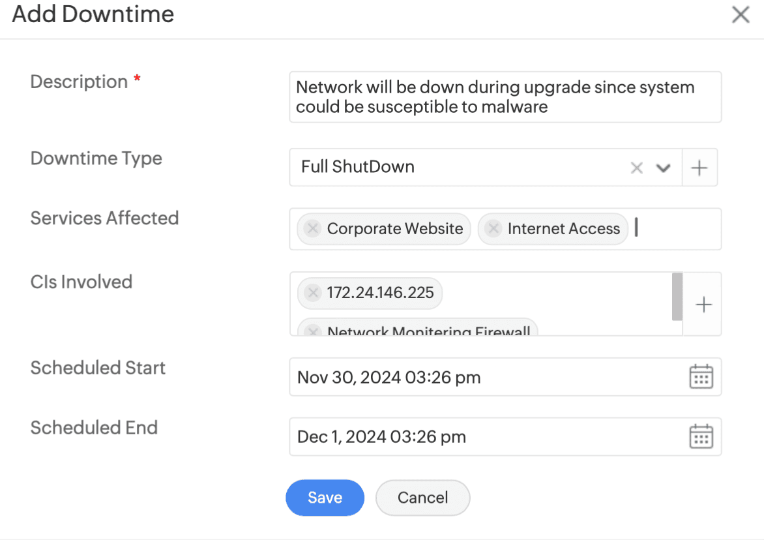The width and height of the screenshot is (764, 540).
Task: Open the Scheduled Start calendar picker
Action: [x=701, y=377]
